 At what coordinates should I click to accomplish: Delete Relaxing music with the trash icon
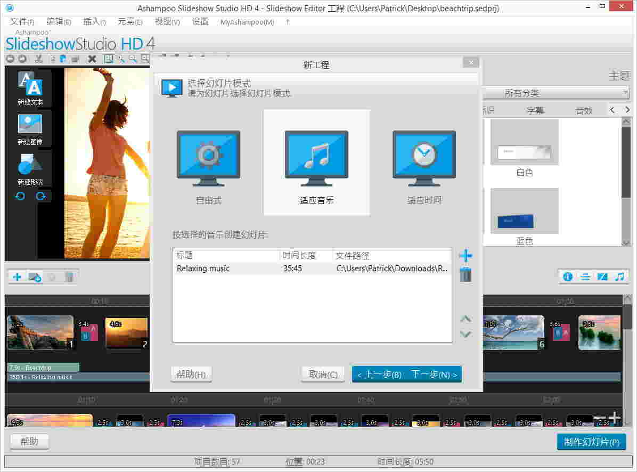point(465,274)
